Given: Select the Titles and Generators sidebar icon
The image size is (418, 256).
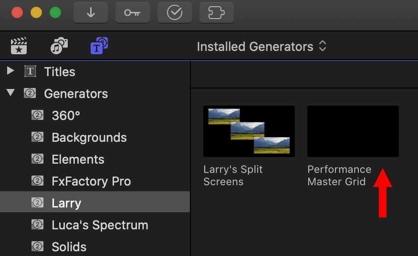Looking at the screenshot, I should pos(99,46).
